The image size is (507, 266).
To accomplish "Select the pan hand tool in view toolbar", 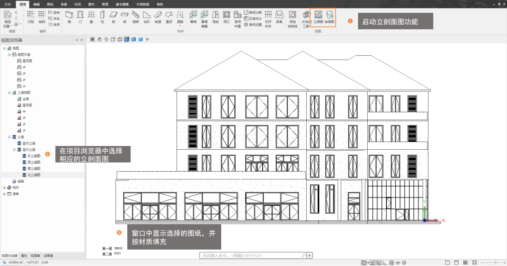I will (99, 40).
